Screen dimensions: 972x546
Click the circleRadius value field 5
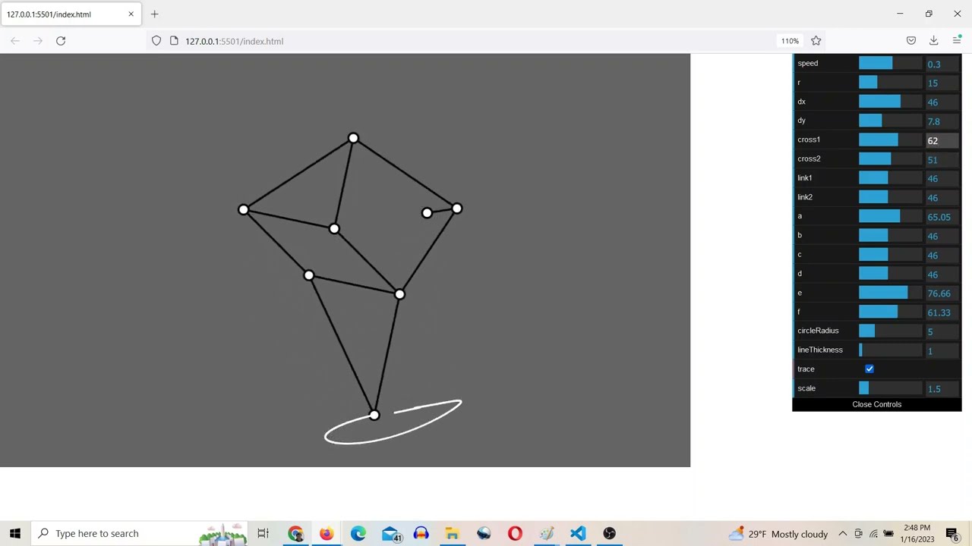942,331
